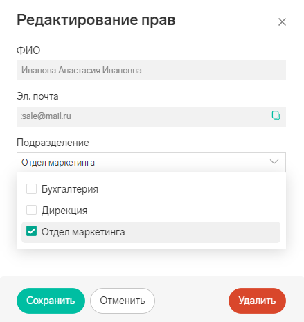The height and width of the screenshot is (322, 304).
Task: Select the Бухгалтерия option label
Action: coord(70,189)
